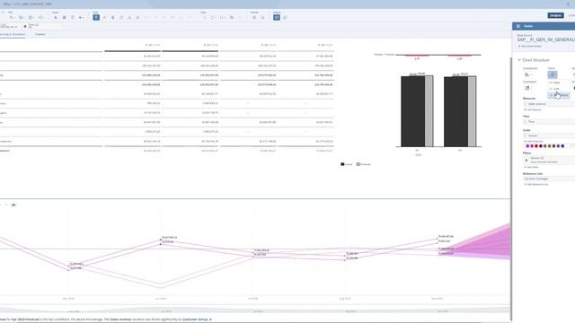Click Add Linked Models under data source

(530, 47)
